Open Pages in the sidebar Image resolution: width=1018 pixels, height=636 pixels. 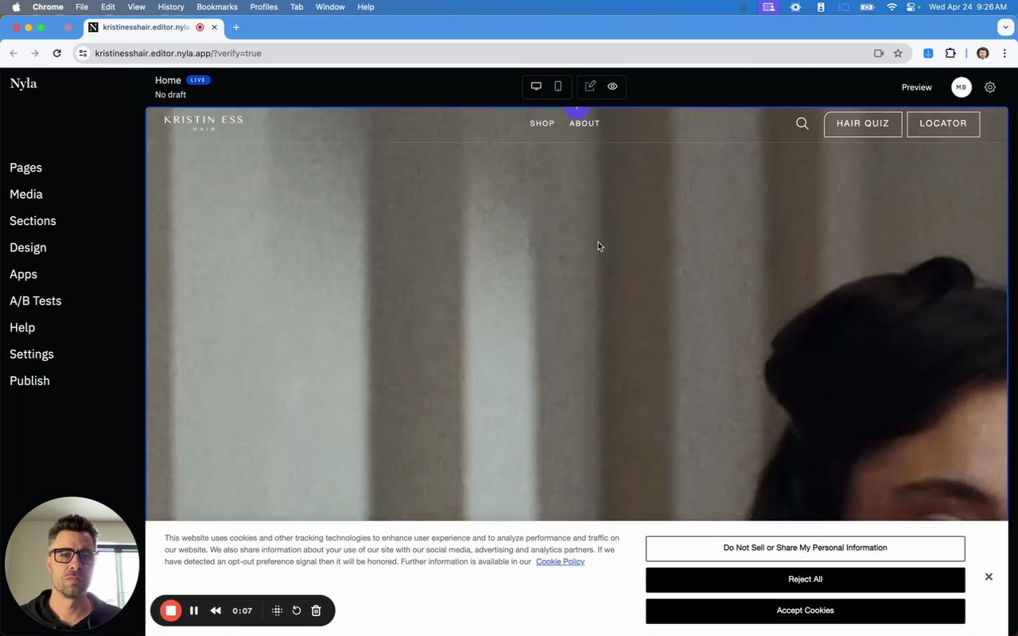(25, 168)
